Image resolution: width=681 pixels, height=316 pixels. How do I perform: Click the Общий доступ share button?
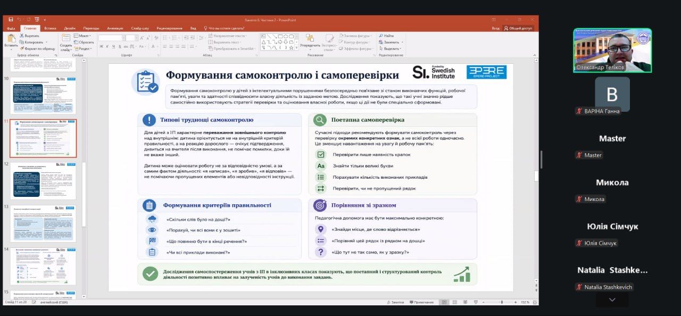coord(518,28)
